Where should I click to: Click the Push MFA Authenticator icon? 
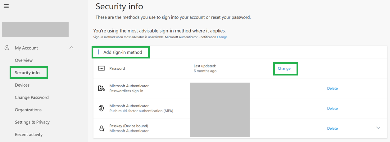coord(101,108)
